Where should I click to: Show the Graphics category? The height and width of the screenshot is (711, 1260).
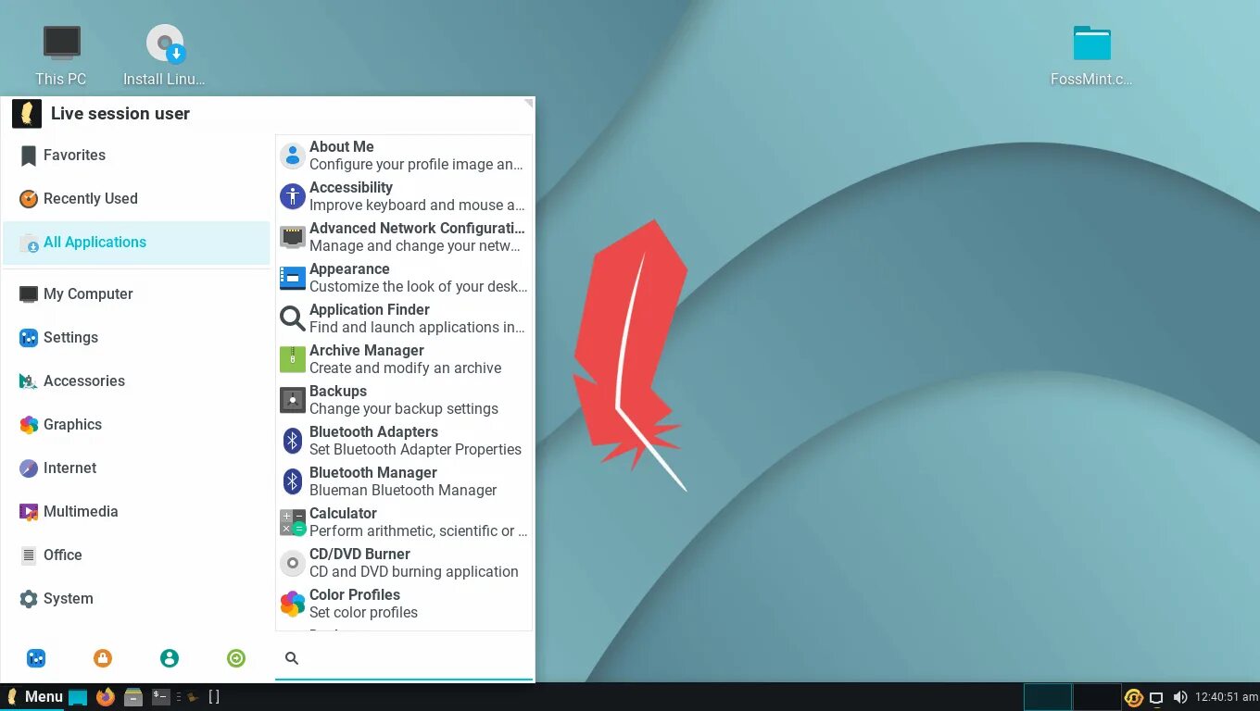click(x=136, y=425)
